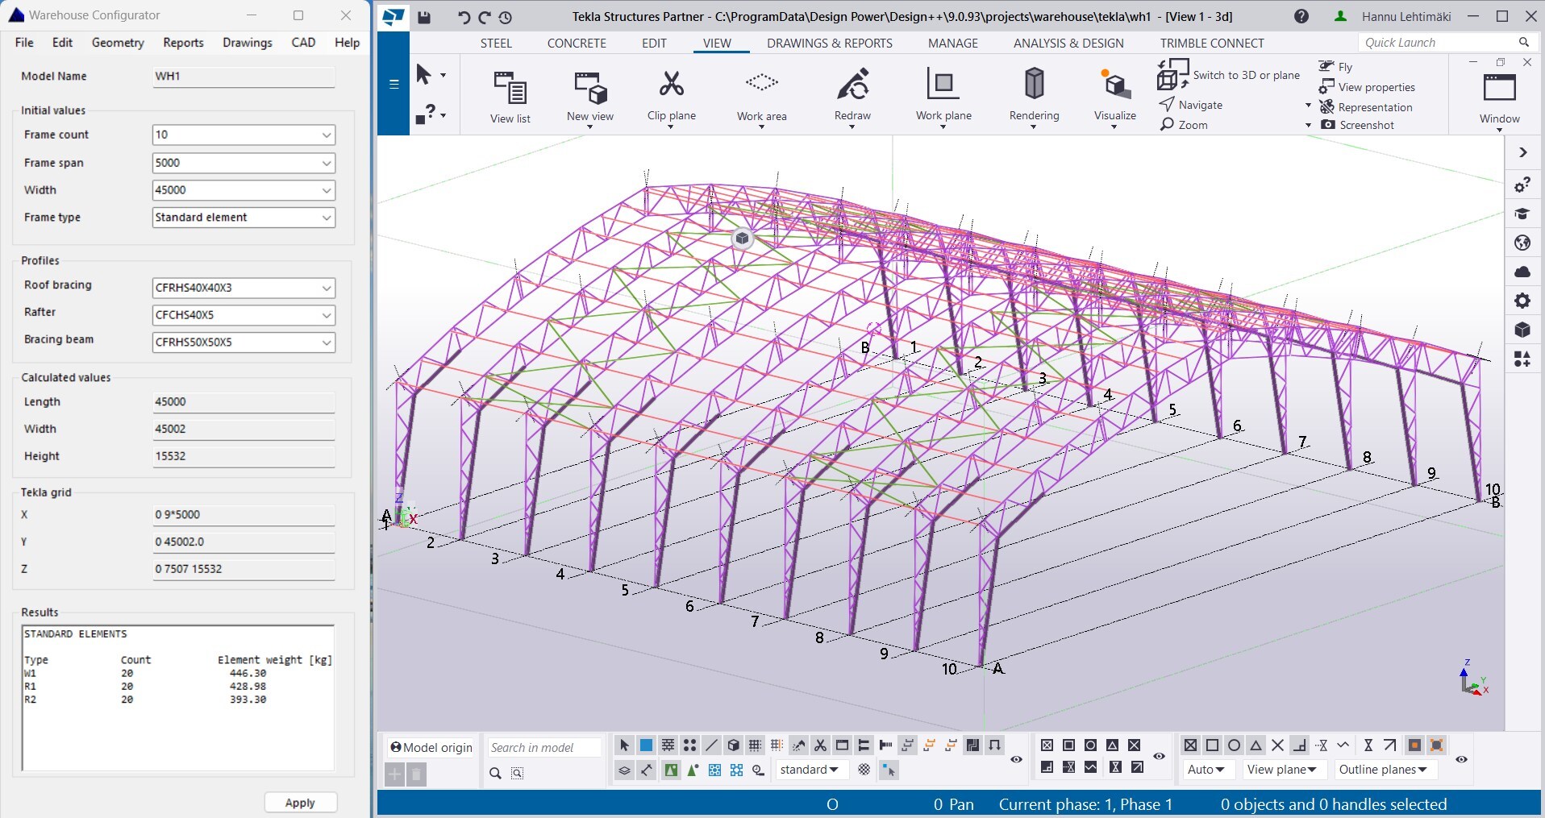1545x818 pixels.
Task: Open the graduation cap learning icon
Action: pyautogui.click(x=1522, y=214)
